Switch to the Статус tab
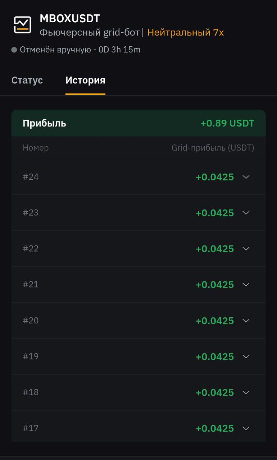Screen dimensions: 277x460 coord(27,80)
